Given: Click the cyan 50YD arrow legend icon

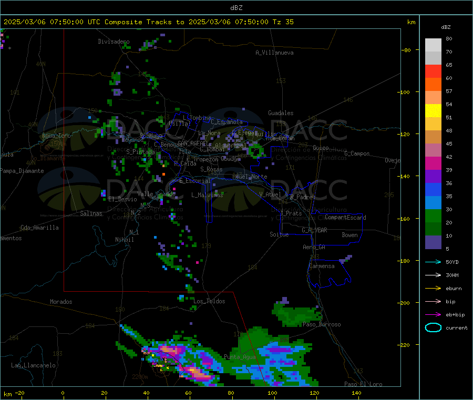Looking at the screenshot, I should (x=433, y=262).
